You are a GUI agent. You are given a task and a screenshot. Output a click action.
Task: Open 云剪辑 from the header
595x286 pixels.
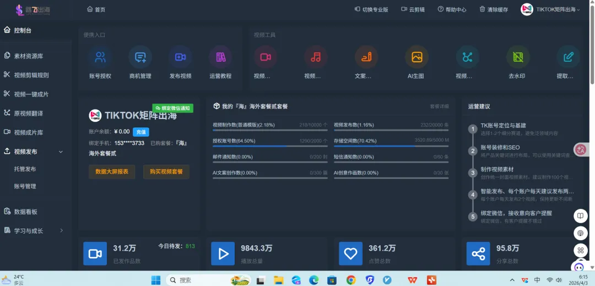tap(413, 9)
